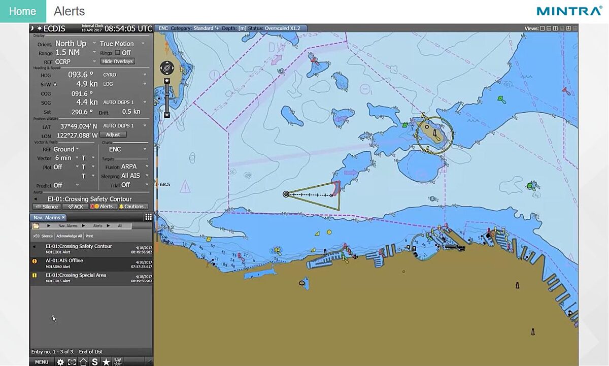
Task: Click the Adjust position button
Action: coord(113,135)
